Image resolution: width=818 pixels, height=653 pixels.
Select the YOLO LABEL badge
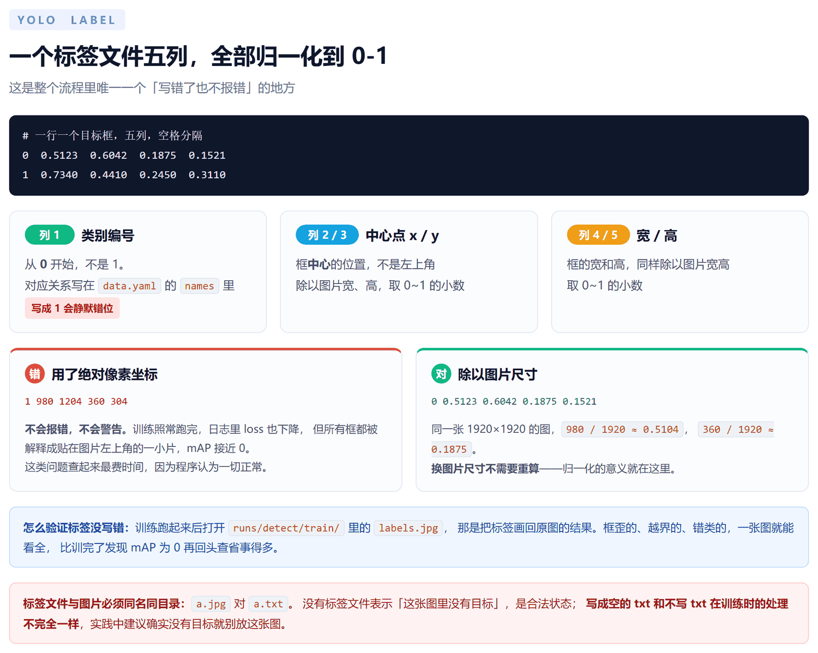click(x=67, y=20)
